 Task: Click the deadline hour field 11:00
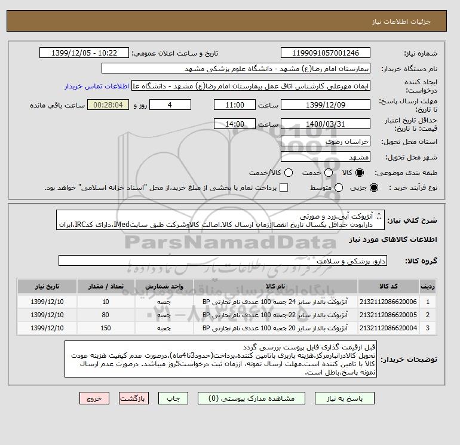click(235, 105)
